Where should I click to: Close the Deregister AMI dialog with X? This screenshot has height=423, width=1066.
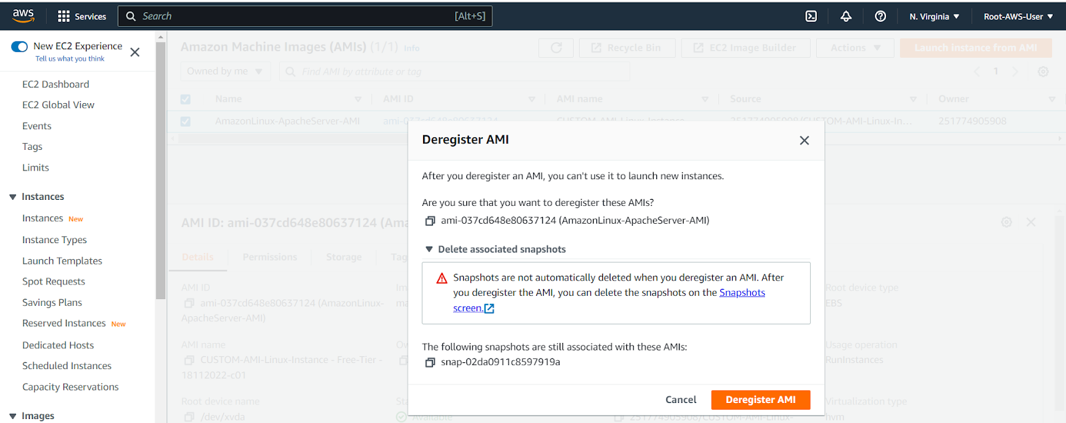804,141
